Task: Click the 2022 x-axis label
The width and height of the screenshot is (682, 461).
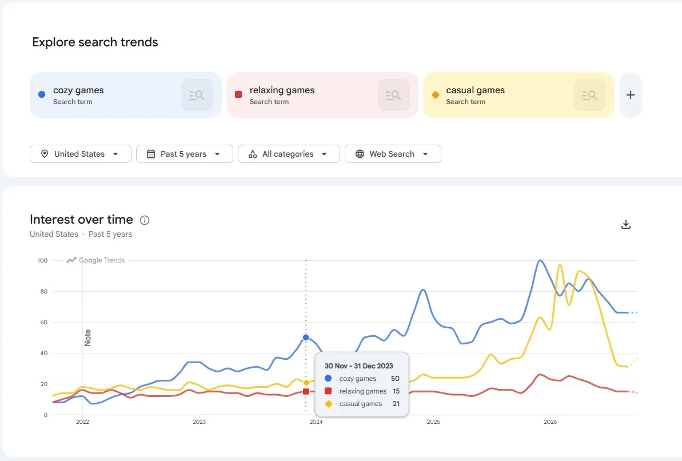Action: [82, 422]
